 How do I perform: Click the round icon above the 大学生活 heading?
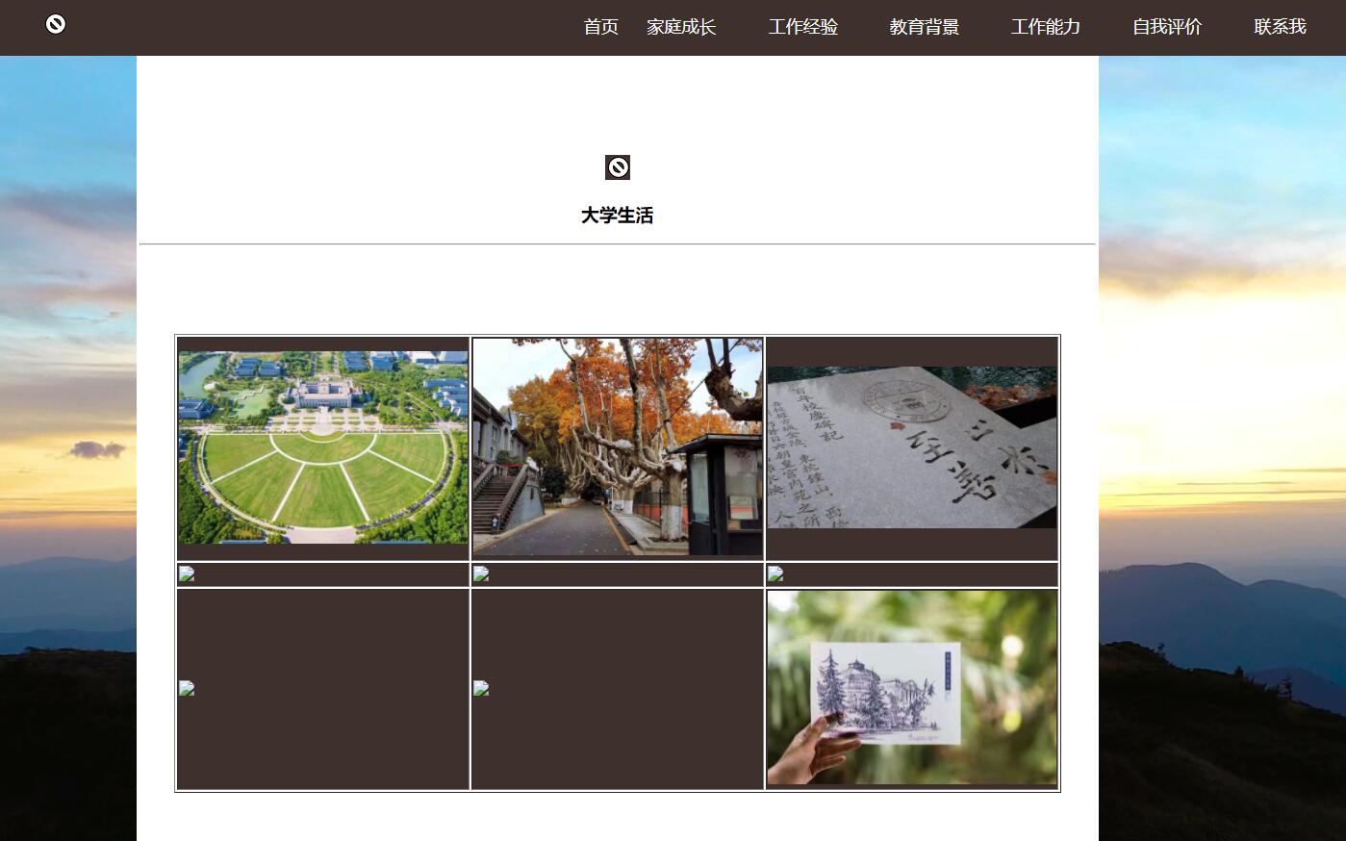click(617, 167)
